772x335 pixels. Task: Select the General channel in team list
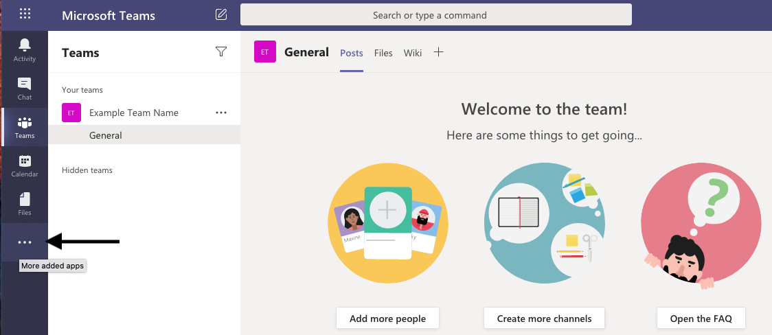click(144, 135)
